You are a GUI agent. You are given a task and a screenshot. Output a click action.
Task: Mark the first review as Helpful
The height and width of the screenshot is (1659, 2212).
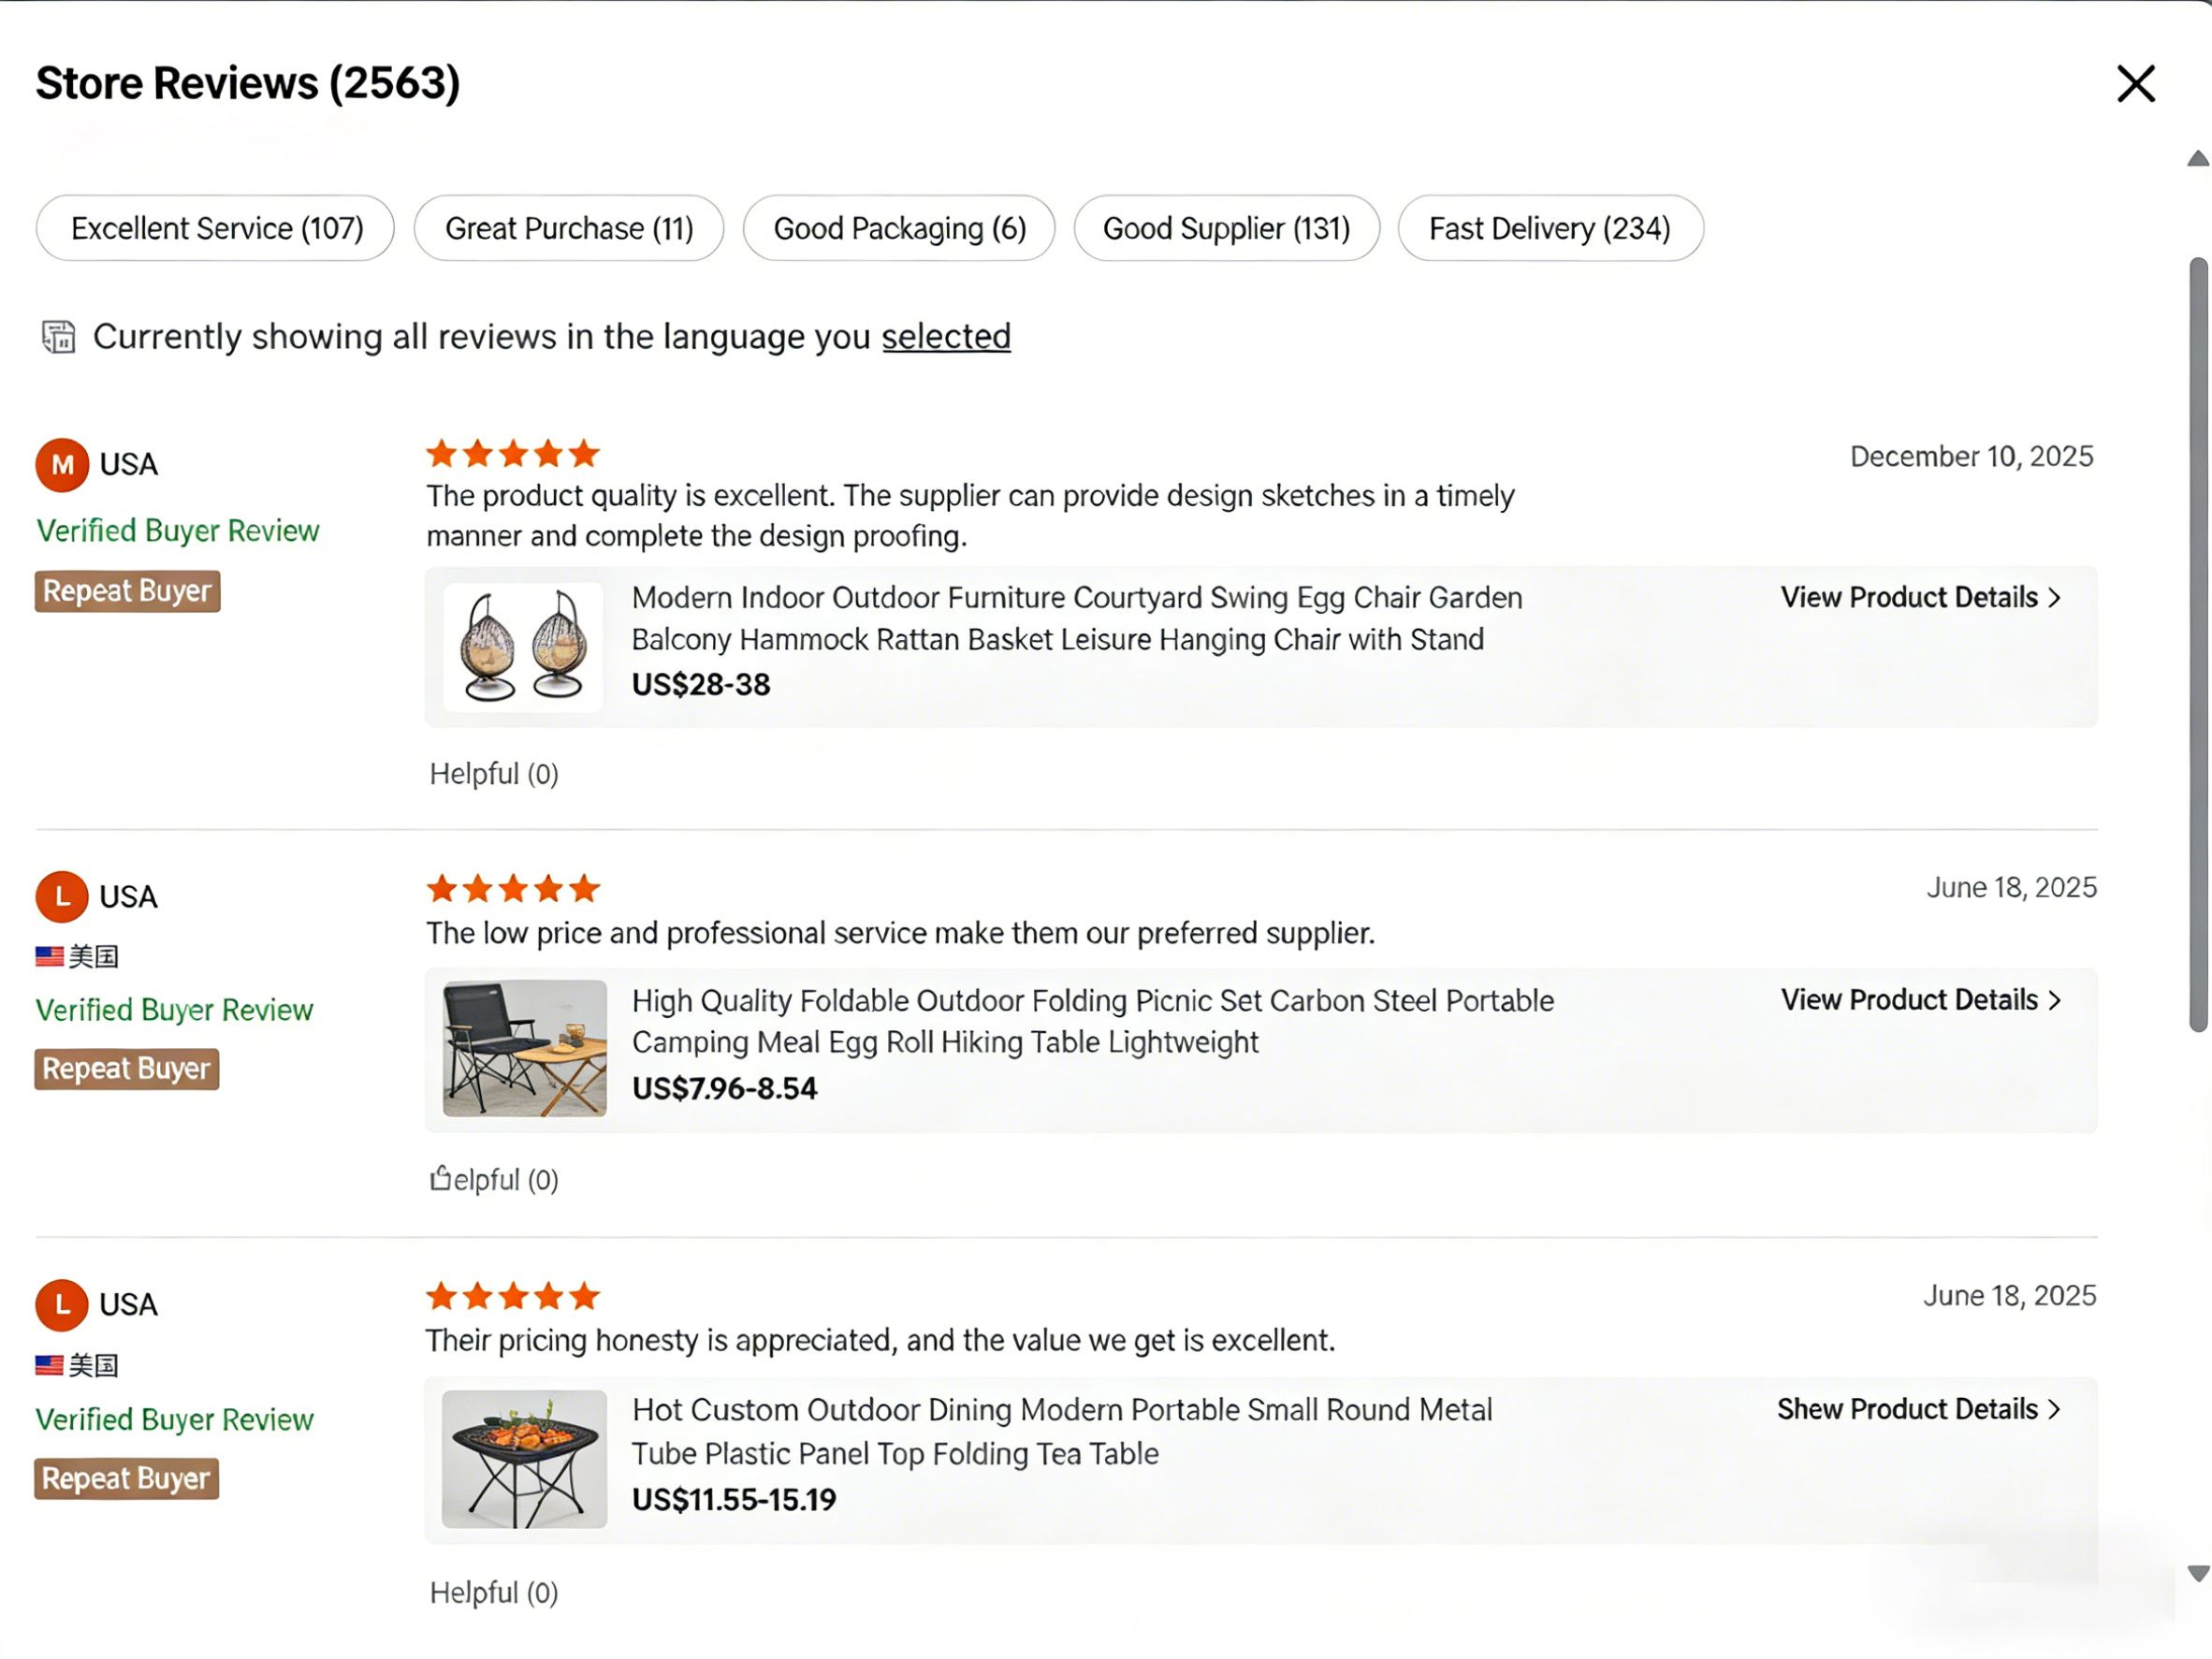pos(493,774)
